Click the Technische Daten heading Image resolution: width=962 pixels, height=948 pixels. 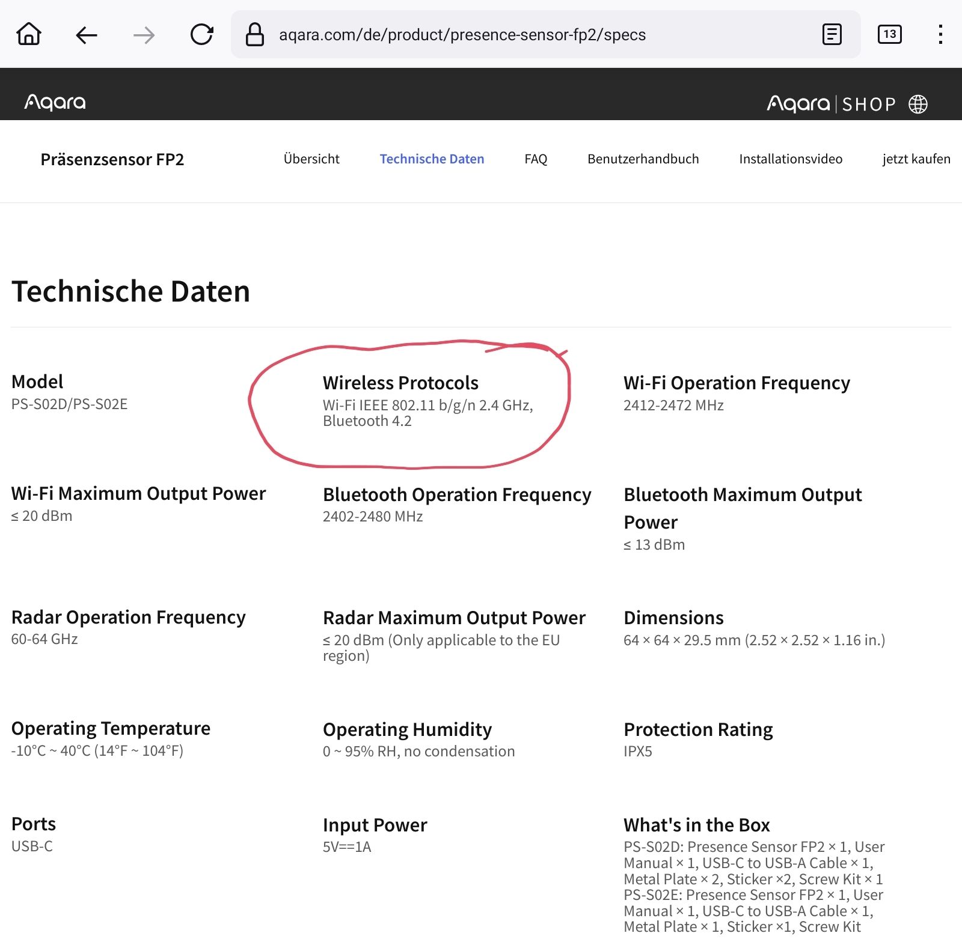point(130,291)
